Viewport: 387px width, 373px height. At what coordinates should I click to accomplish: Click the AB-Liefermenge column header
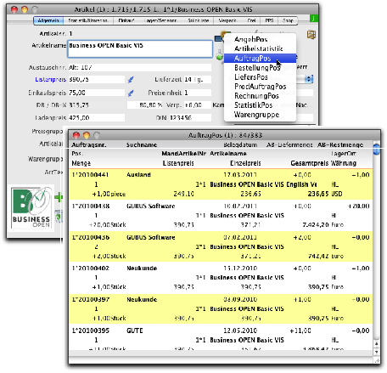[x=289, y=145]
